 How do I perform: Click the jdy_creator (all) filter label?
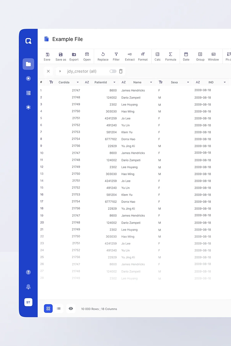[x=82, y=71]
